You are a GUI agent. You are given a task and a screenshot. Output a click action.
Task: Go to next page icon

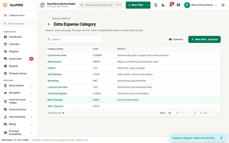click(211, 113)
